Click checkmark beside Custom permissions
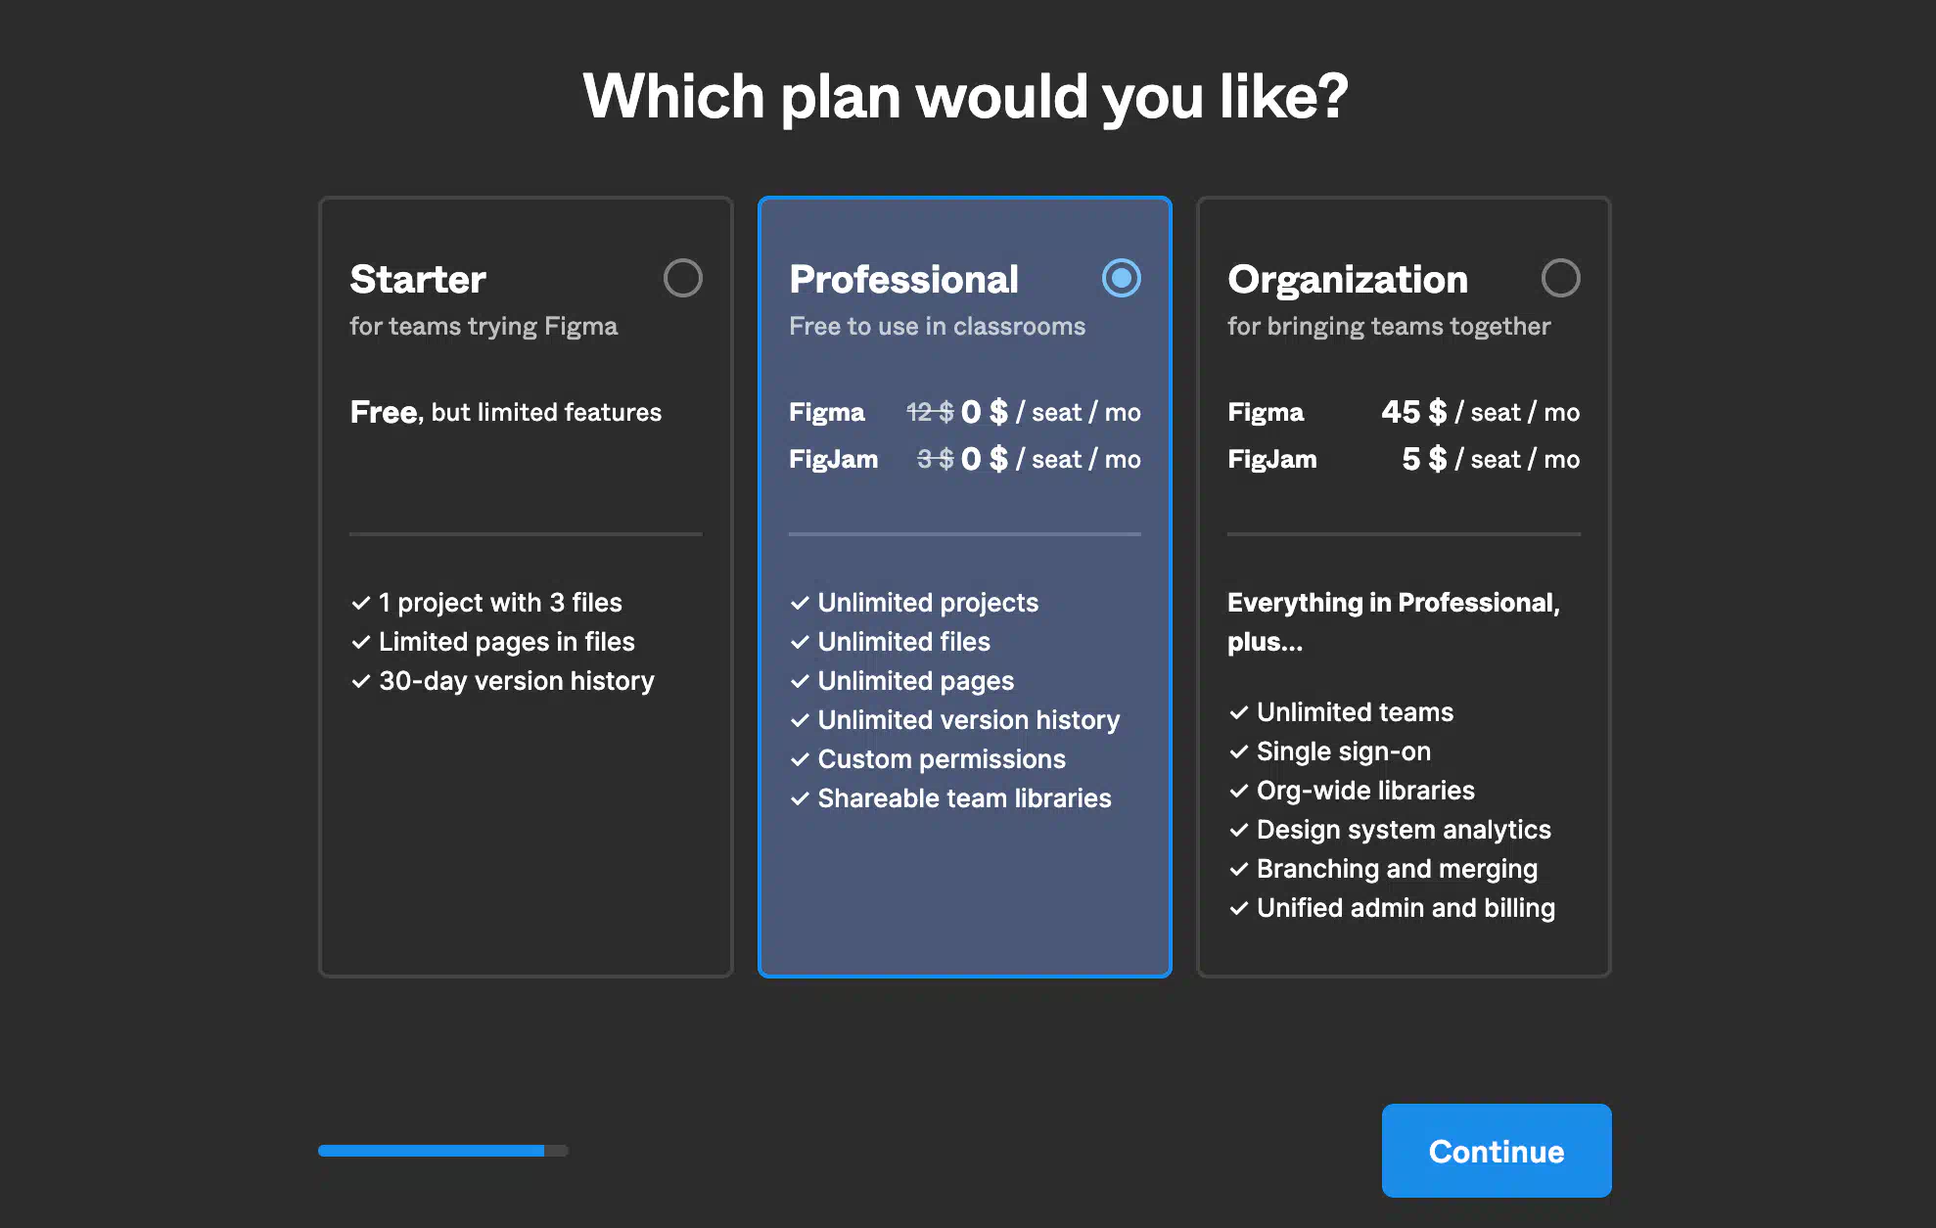Image resolution: width=1936 pixels, height=1228 pixels. coord(800,759)
